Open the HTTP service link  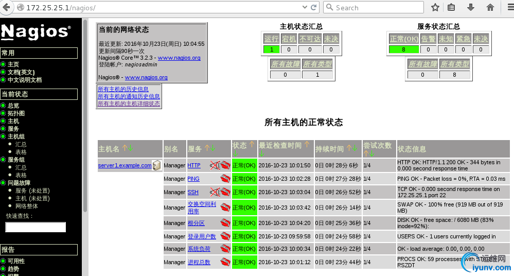(x=194, y=165)
